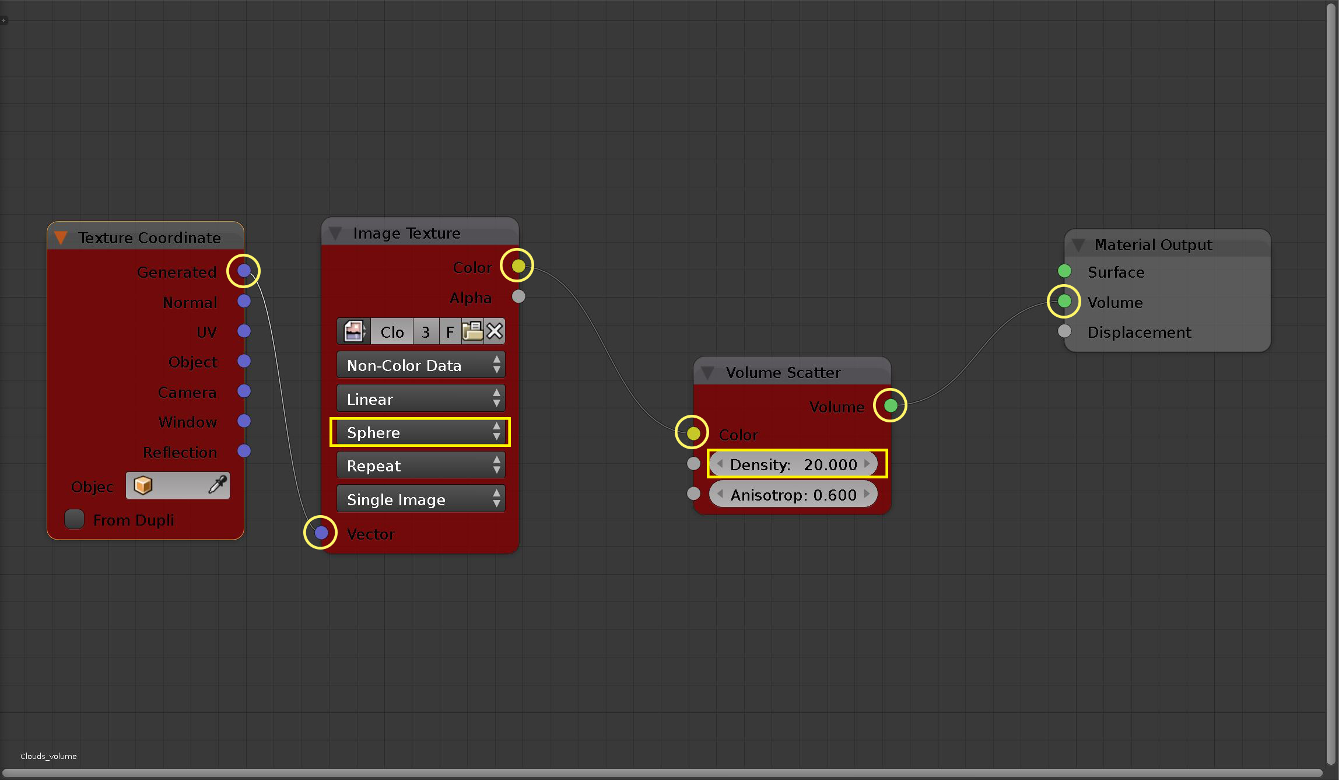1339x780 pixels.
Task: Increase Density with right arrow
Action: [x=867, y=464]
